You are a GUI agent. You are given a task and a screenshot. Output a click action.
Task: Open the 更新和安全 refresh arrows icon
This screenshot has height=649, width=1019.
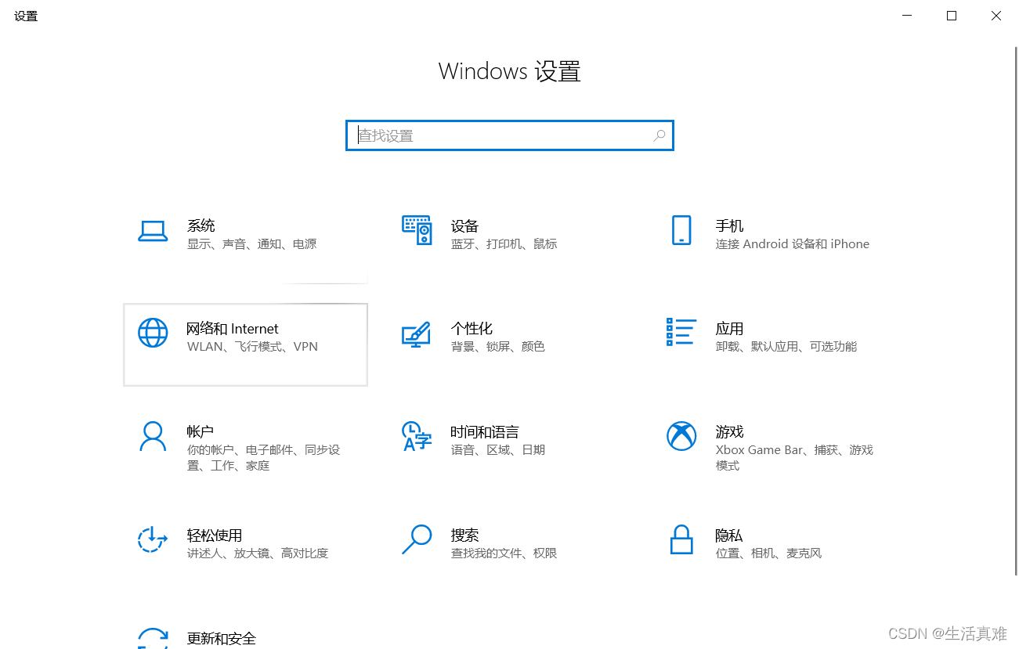point(153,638)
